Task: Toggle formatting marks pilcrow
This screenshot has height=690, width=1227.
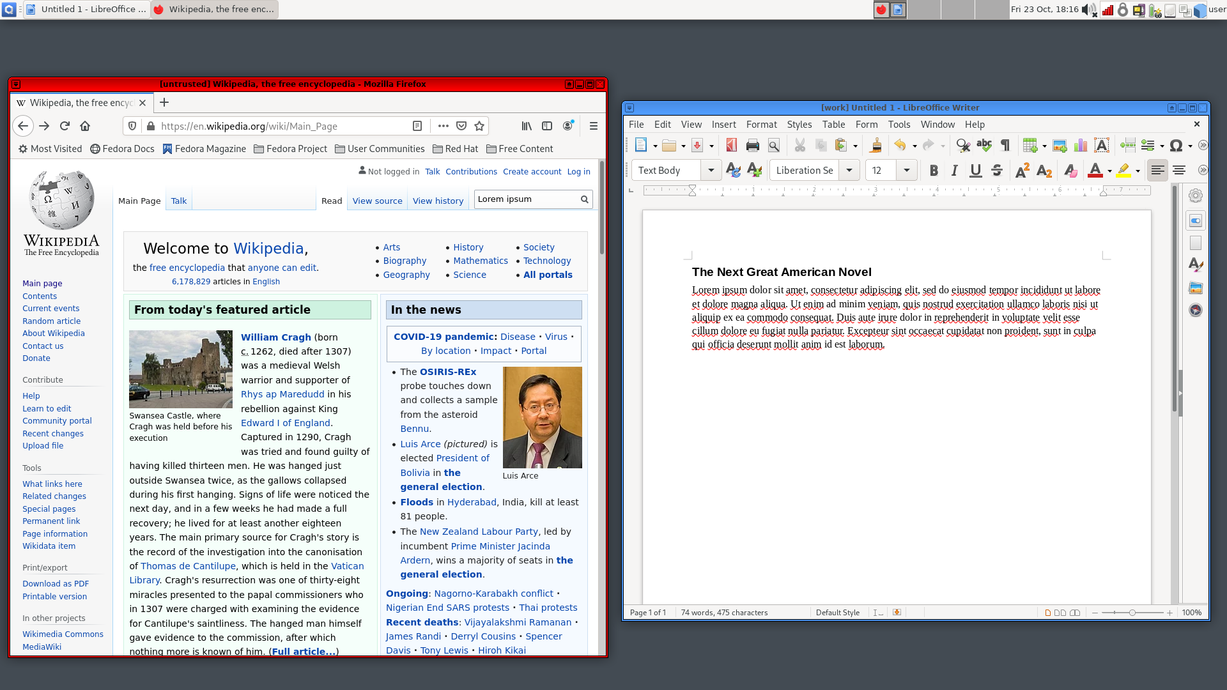Action: point(1005,146)
